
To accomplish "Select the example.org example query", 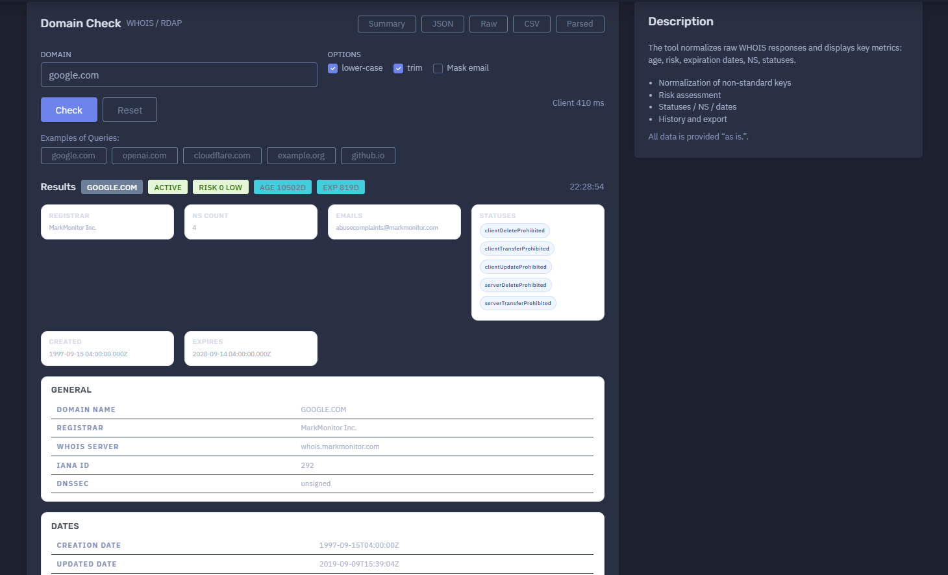I will coord(301,156).
